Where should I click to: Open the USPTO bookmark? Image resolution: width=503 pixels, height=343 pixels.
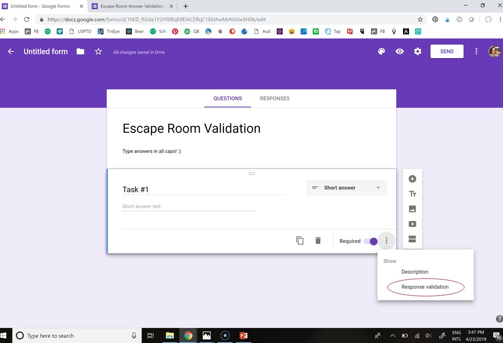80,31
